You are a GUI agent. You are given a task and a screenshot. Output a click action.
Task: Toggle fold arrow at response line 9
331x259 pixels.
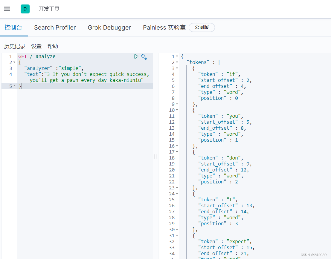coord(177,104)
